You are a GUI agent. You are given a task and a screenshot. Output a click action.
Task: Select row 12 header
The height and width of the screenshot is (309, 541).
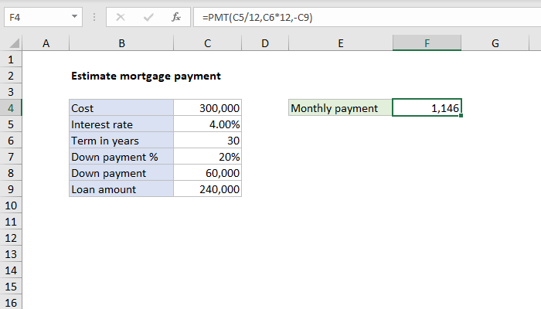[11, 238]
